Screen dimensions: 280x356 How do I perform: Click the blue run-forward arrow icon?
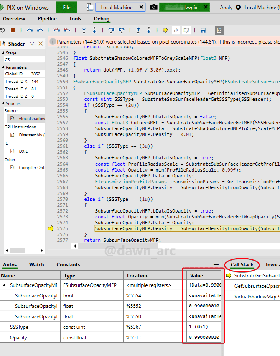pos(30,30)
